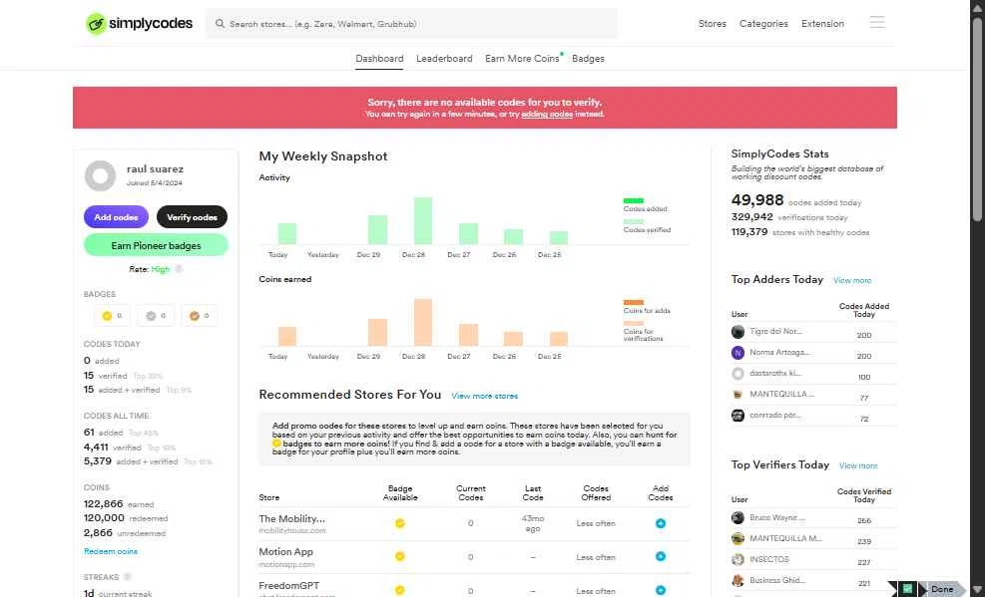
Task: Open the Leaderboard tab
Action: [x=444, y=59]
